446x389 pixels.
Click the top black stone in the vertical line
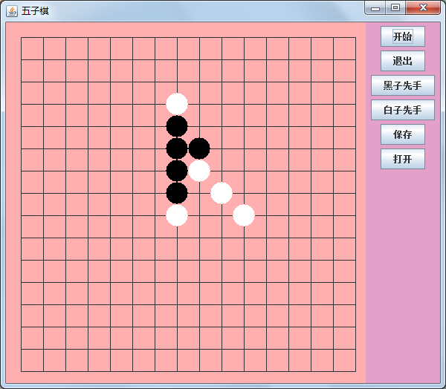177,126
